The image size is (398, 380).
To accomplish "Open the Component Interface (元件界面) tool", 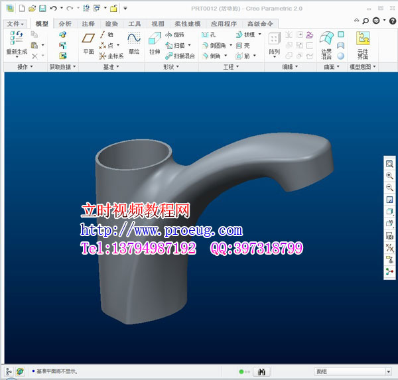I will click(363, 45).
